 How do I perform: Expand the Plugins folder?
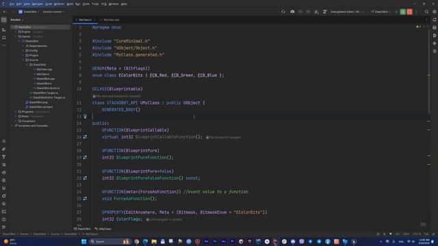[23, 55]
